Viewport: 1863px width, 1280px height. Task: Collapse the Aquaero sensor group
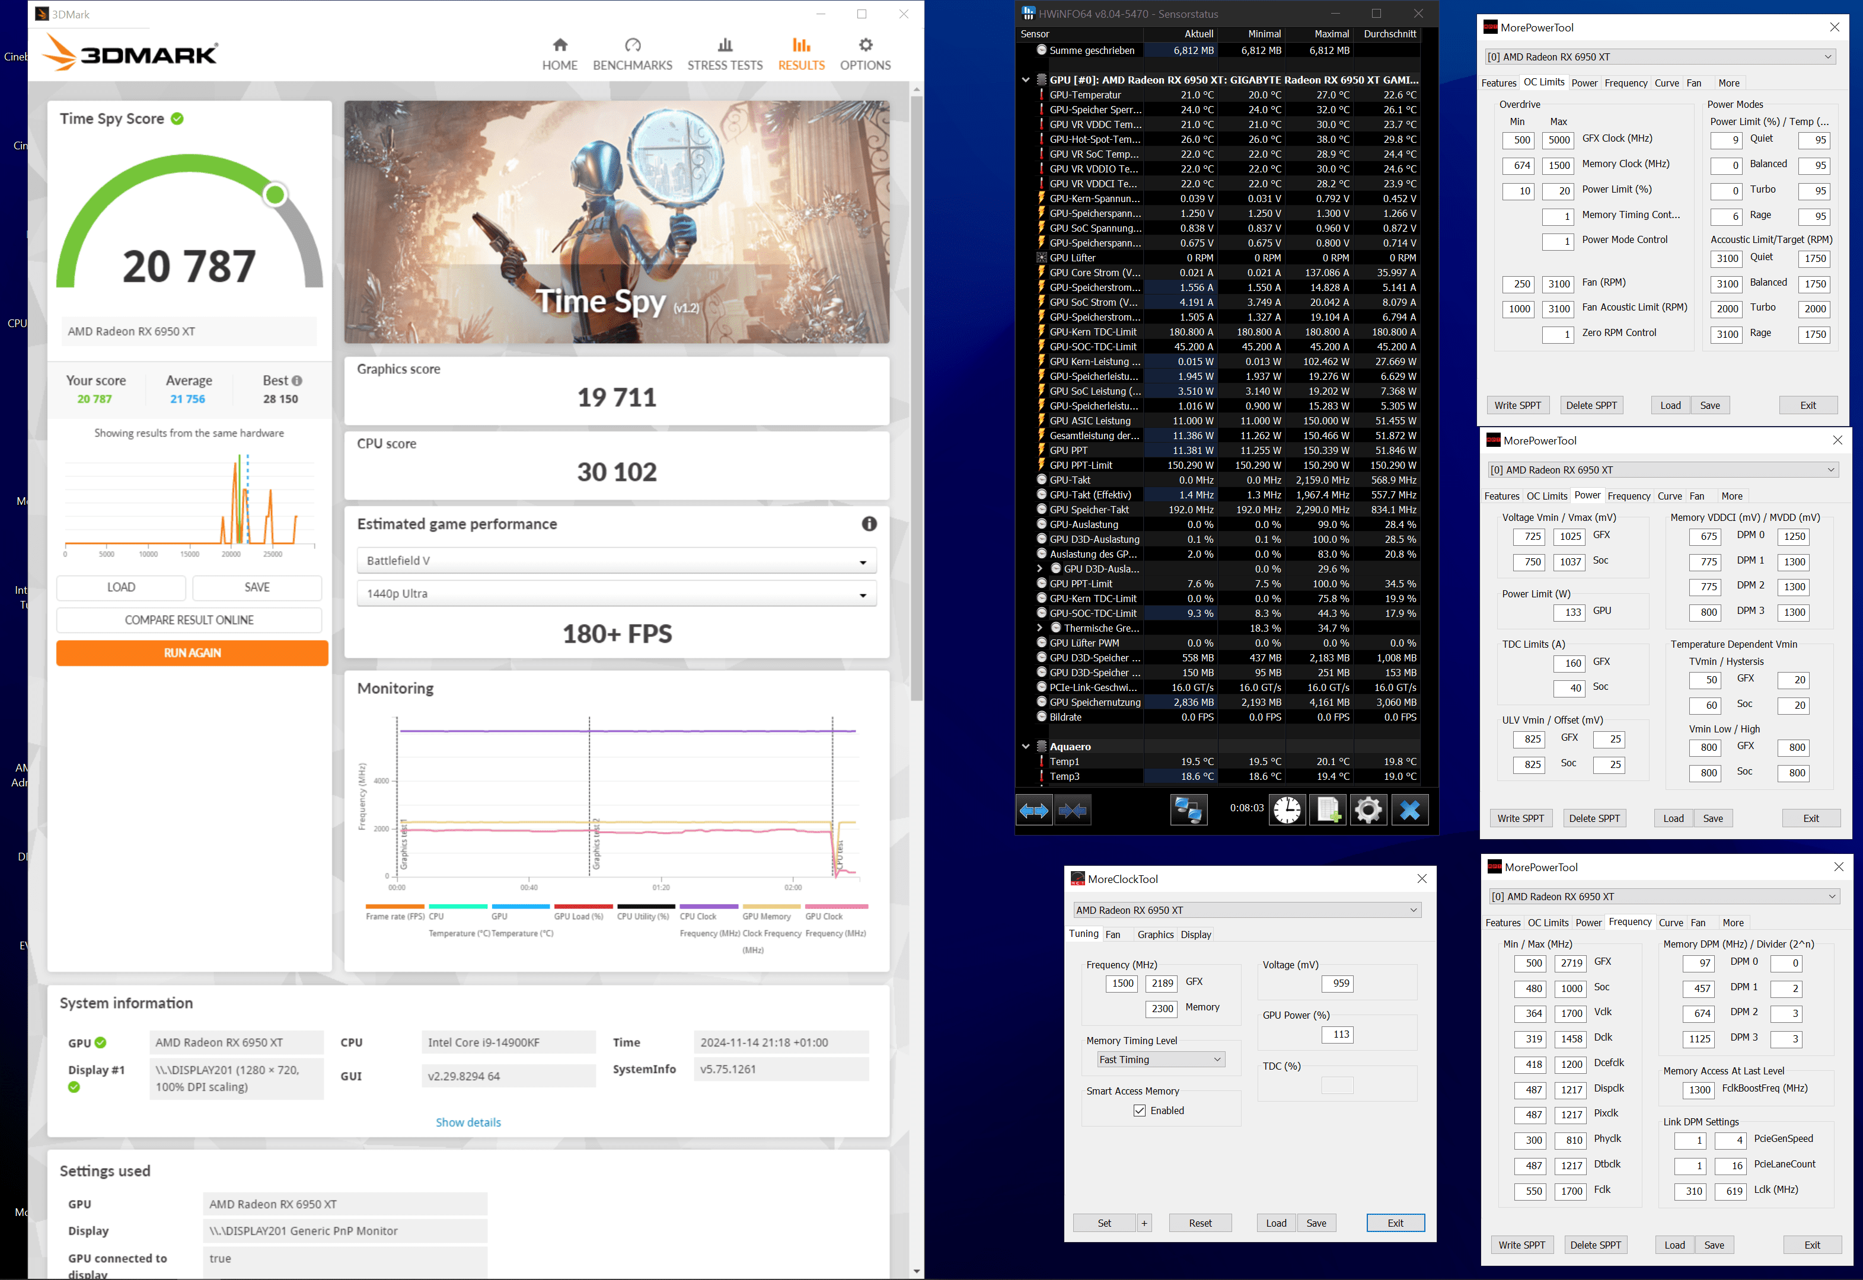[x=1025, y=747]
